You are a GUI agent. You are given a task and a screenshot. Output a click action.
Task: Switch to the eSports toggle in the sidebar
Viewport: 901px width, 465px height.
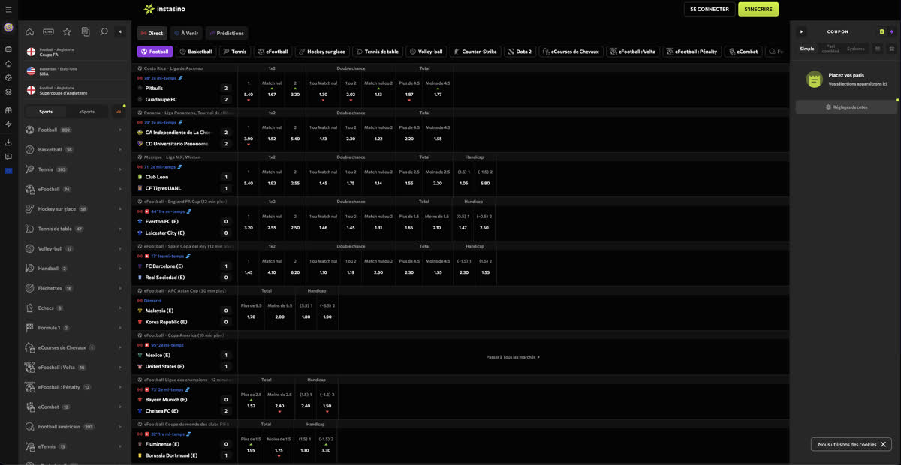click(x=87, y=112)
